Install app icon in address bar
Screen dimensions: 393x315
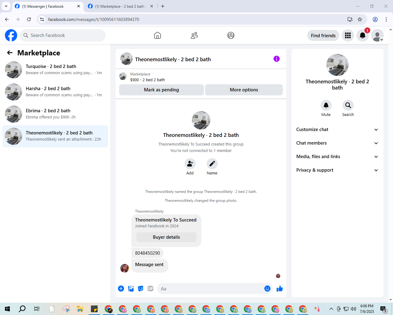tap(350, 19)
